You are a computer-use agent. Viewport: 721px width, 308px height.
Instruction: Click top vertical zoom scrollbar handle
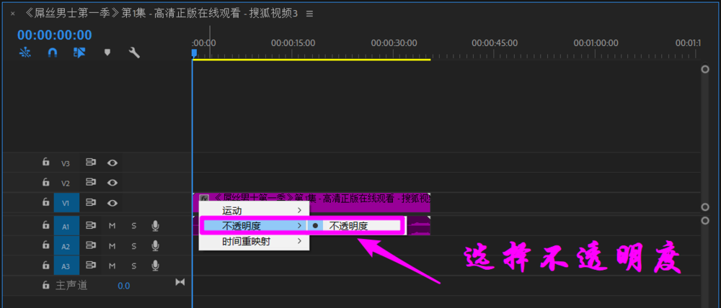pyautogui.click(x=705, y=69)
